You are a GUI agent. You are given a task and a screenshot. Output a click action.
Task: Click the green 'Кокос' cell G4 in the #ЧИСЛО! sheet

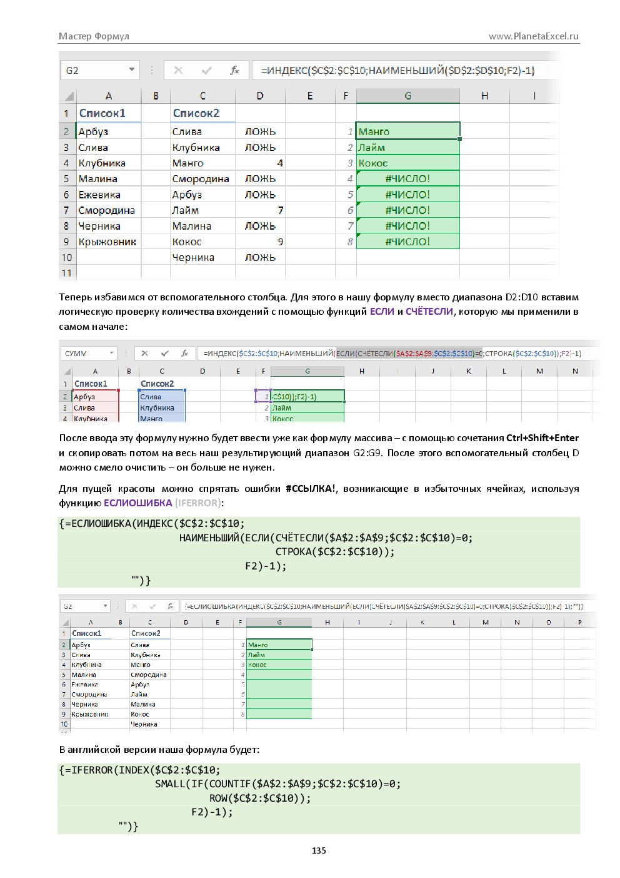(407, 163)
